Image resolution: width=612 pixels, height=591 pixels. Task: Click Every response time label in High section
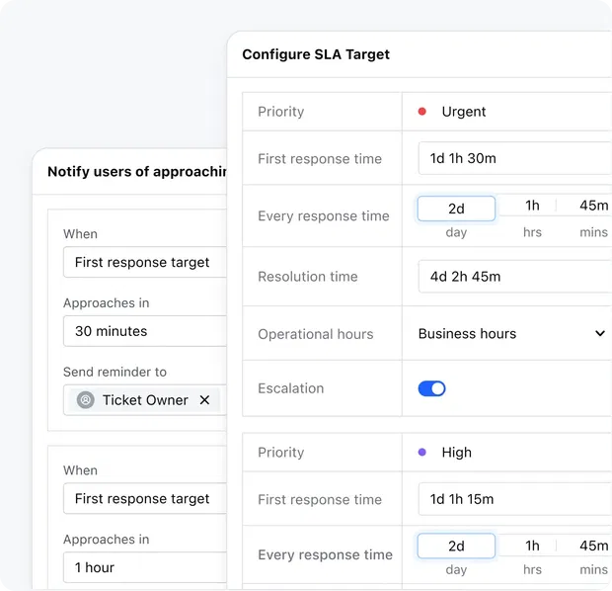pyautogui.click(x=325, y=554)
